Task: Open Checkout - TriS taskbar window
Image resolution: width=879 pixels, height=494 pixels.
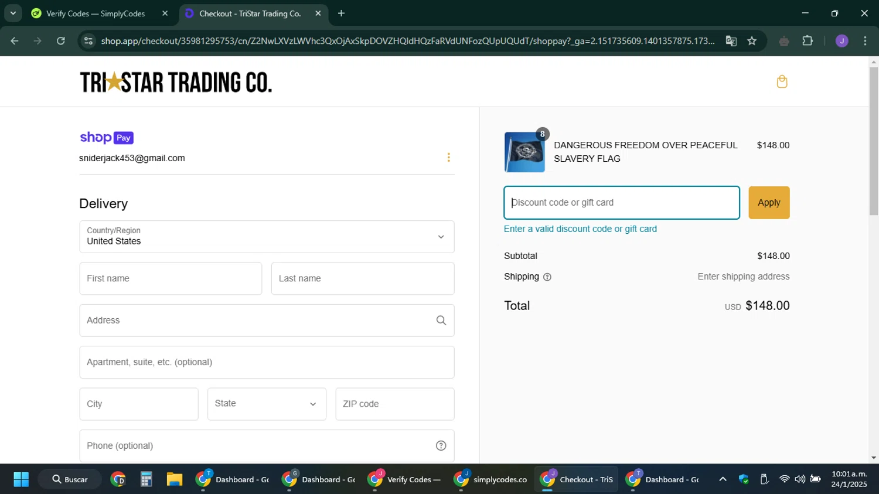Action: [576, 479]
